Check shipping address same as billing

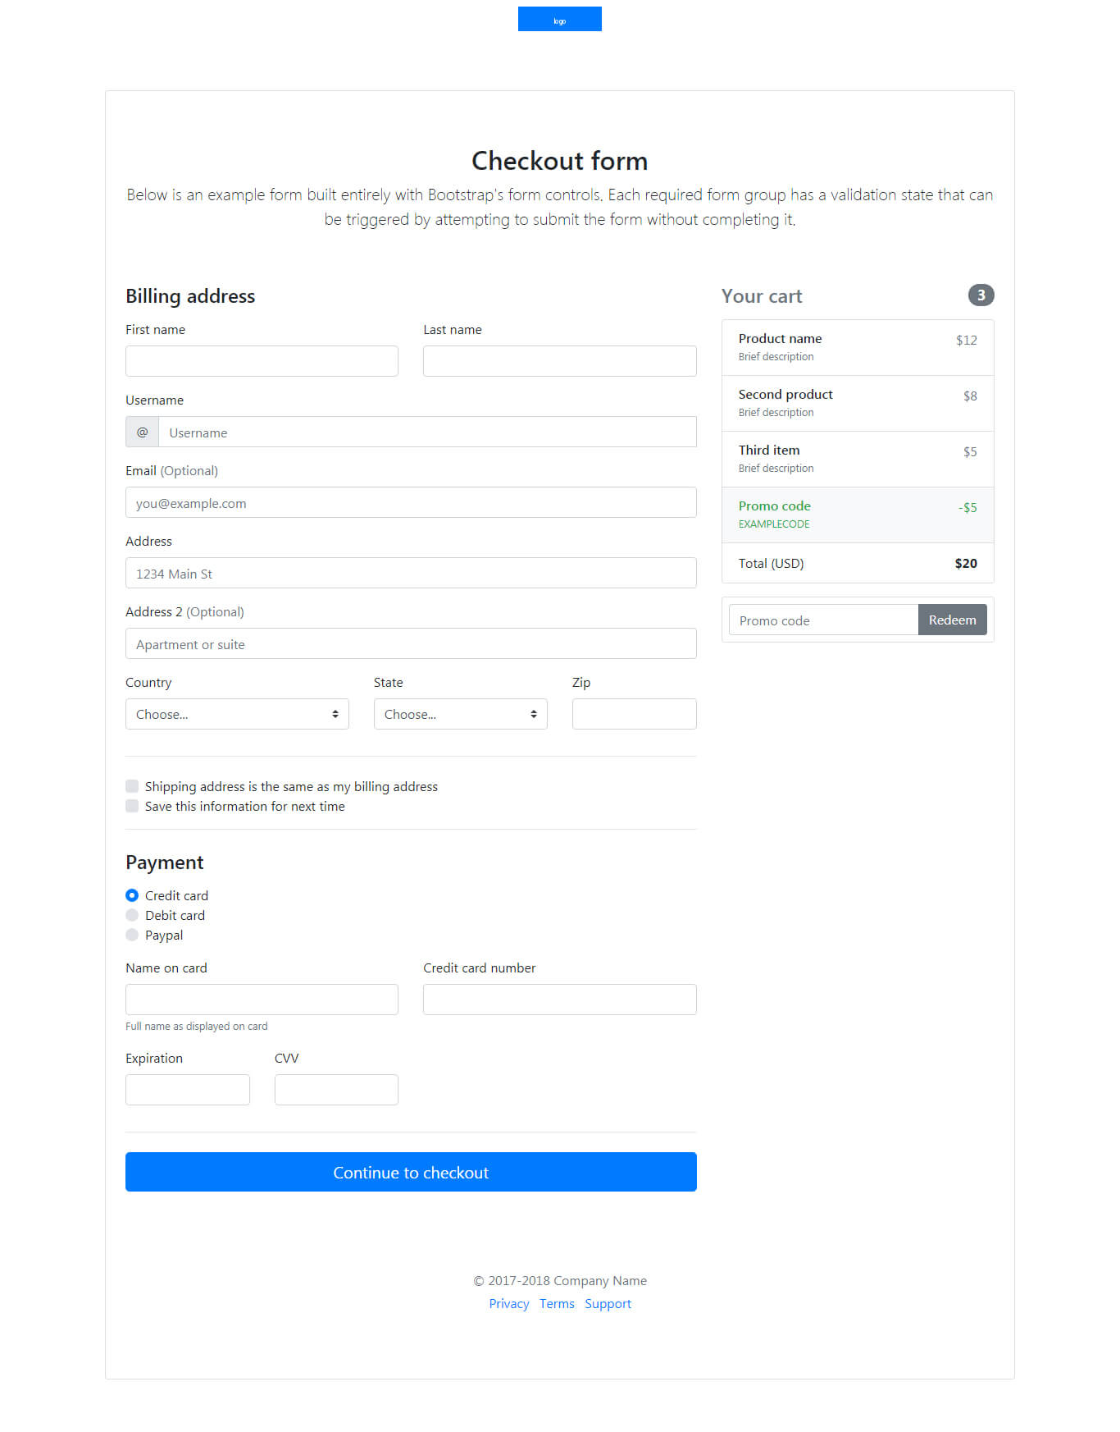pos(132,786)
